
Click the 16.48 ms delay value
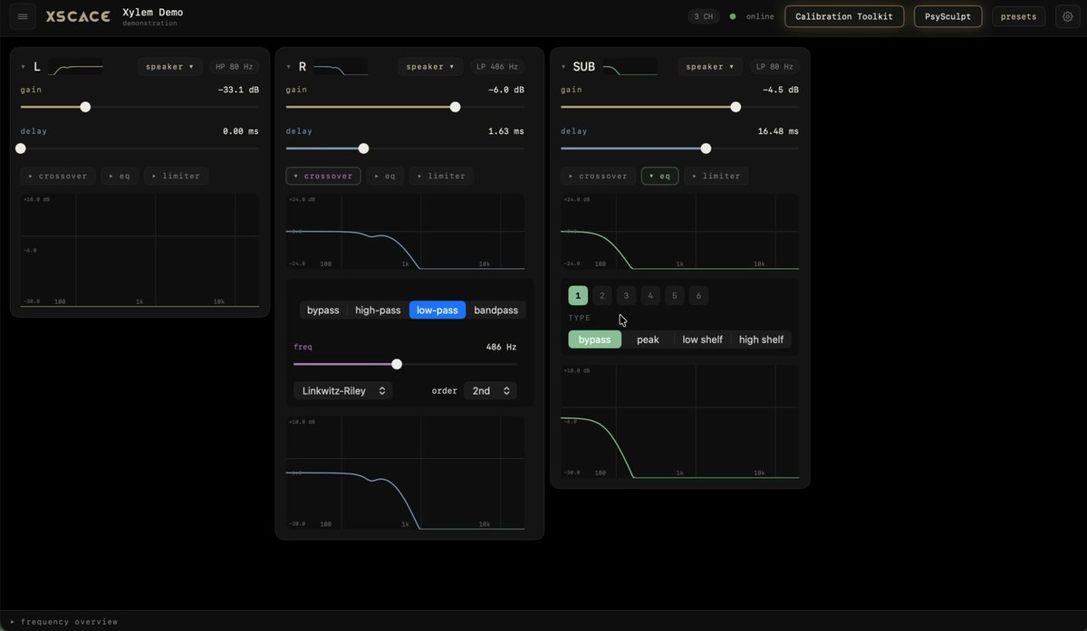coord(778,131)
